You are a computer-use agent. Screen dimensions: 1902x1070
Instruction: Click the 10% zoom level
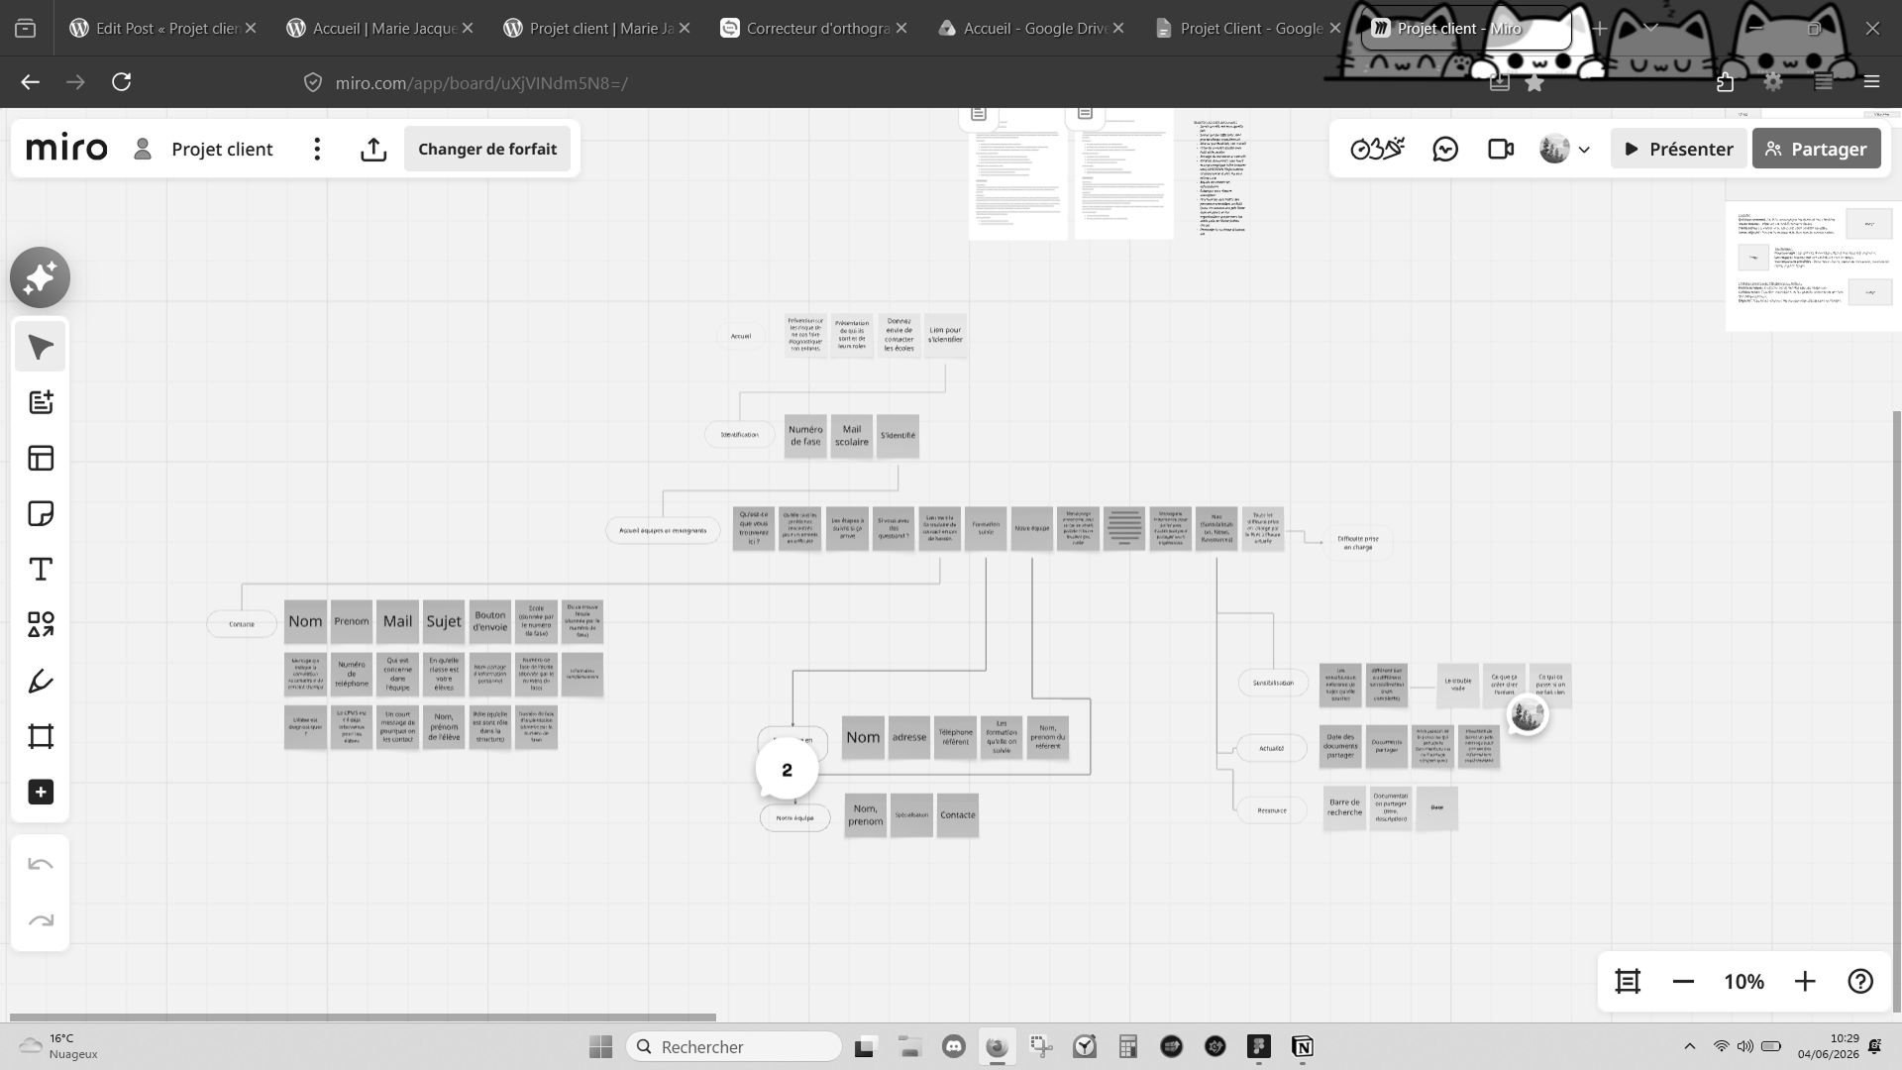[x=1743, y=981]
